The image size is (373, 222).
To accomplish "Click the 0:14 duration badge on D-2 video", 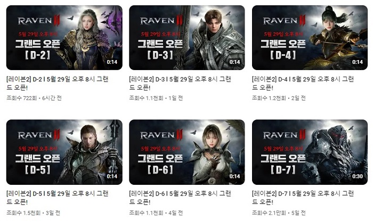I will [112, 62].
